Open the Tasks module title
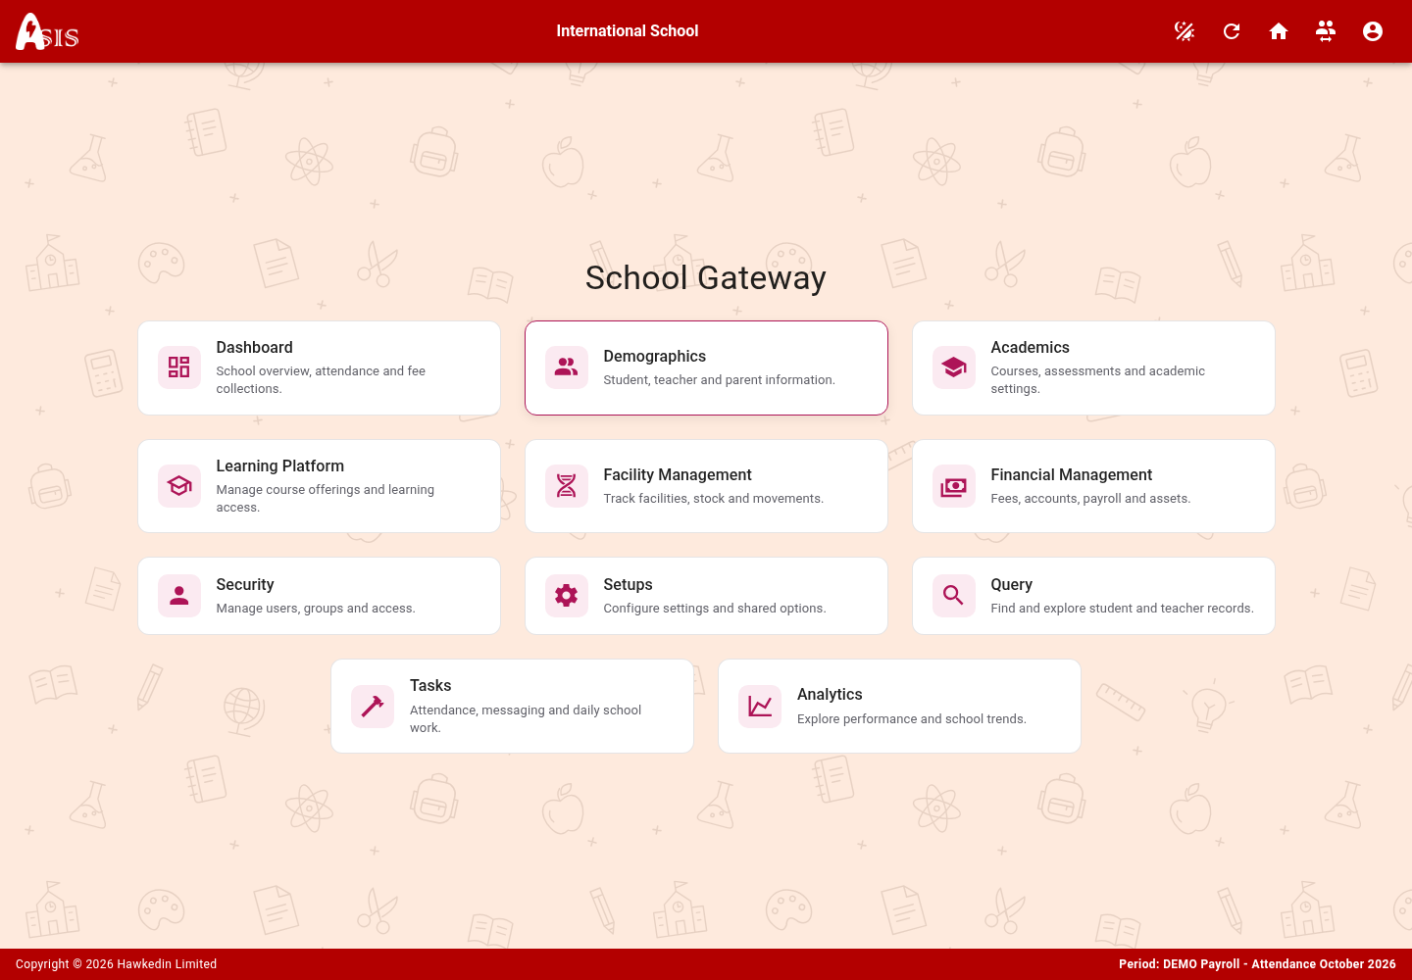 click(430, 686)
